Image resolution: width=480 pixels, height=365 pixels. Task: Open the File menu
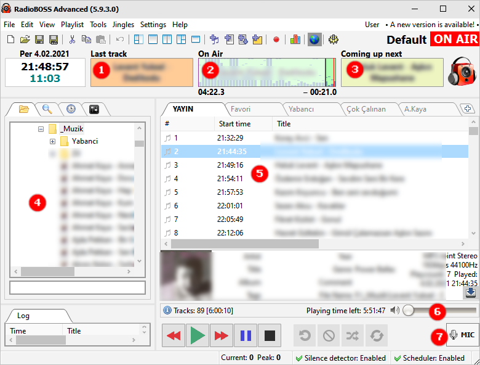tap(9, 25)
